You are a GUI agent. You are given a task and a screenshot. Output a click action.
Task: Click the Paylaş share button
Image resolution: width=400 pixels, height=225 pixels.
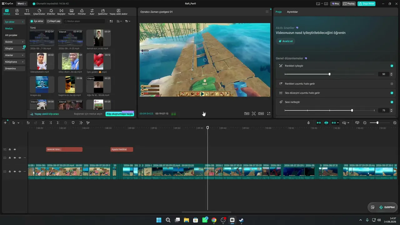(x=349, y=4)
